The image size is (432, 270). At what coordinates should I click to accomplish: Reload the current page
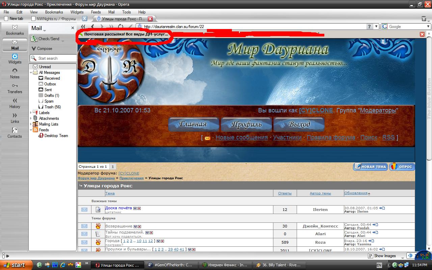point(120,26)
